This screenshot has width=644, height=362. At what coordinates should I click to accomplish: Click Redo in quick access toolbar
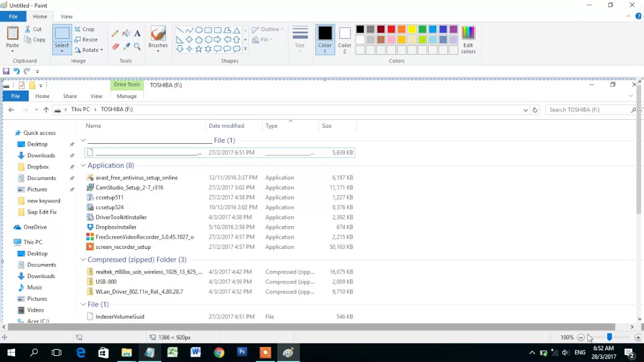pyautogui.click(x=27, y=71)
